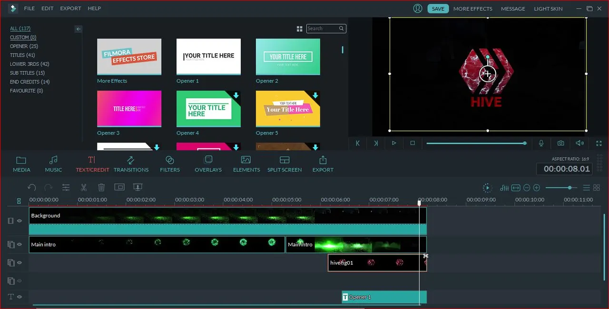Collapse the category panel with arrow
The image size is (609, 309).
[79, 29]
